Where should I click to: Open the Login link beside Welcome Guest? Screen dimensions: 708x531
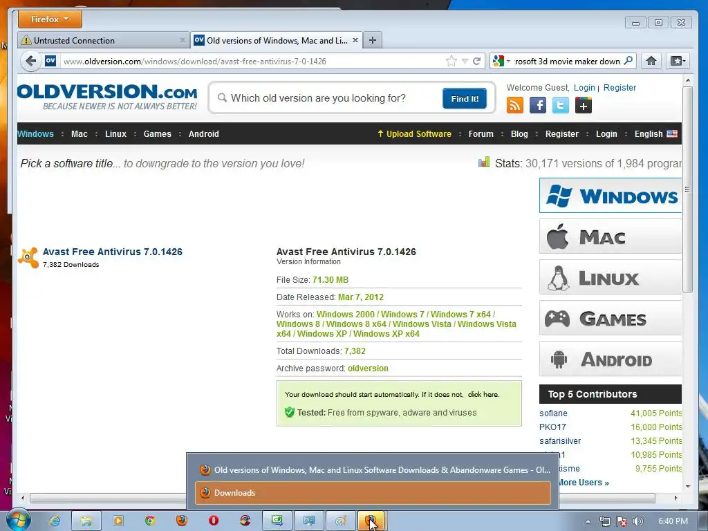(x=584, y=88)
